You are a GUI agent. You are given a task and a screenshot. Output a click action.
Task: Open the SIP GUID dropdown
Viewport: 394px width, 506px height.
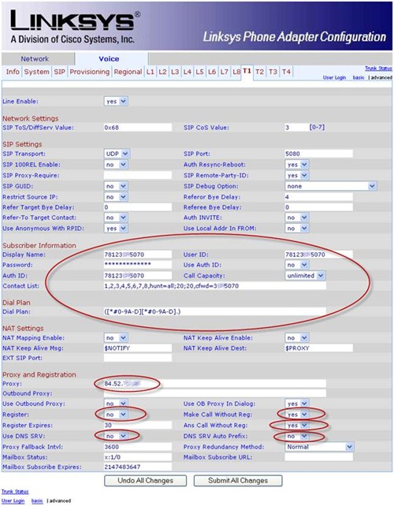point(116,186)
